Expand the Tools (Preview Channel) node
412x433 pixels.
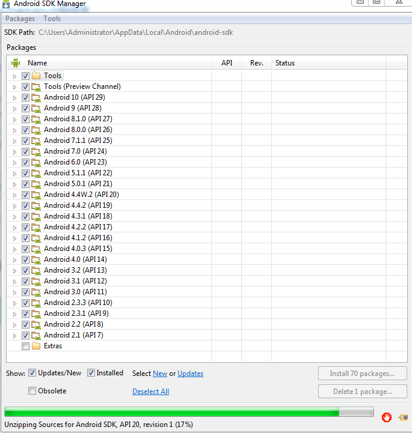point(14,87)
